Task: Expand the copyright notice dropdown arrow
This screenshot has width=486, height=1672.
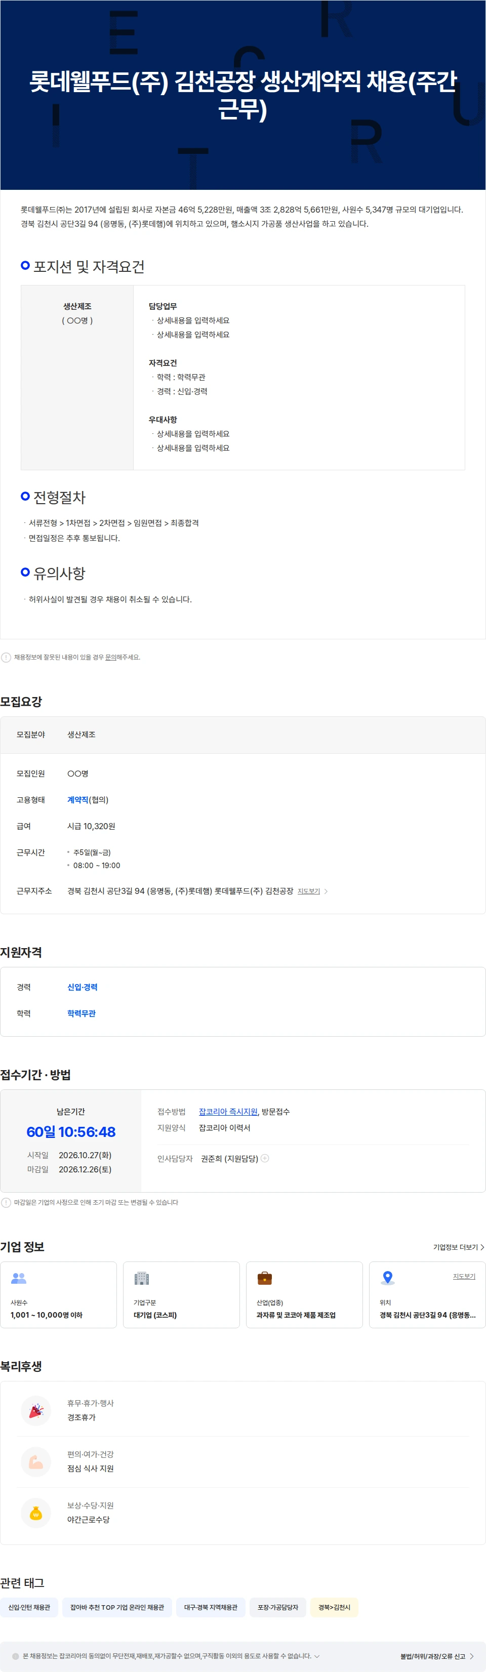Action: (x=316, y=1656)
